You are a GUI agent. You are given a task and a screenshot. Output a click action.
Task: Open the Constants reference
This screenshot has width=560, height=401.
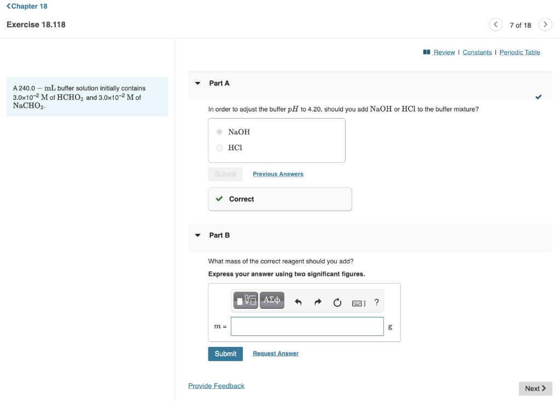tap(477, 52)
